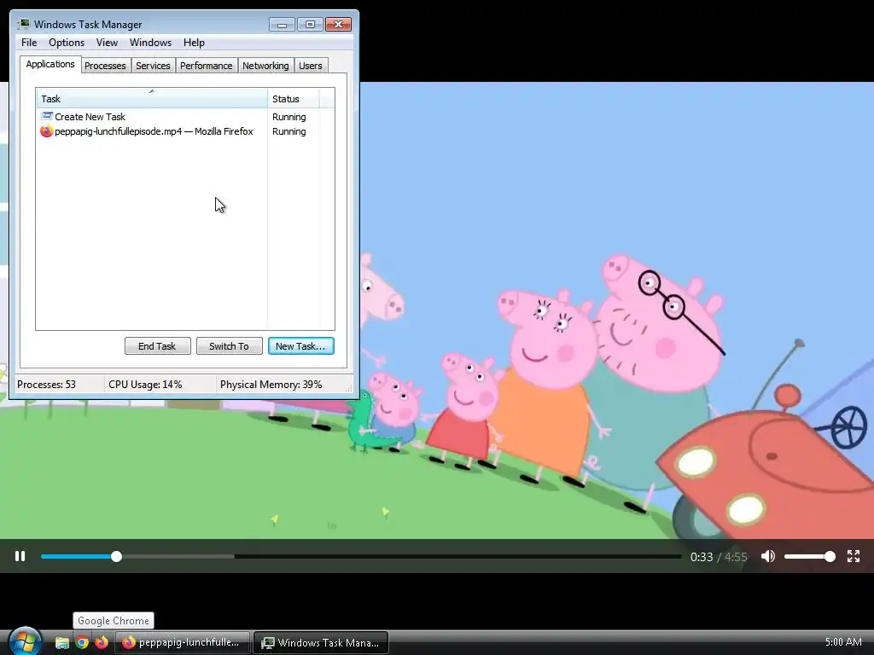Sort by the Task column header
The image size is (874, 655).
pyautogui.click(x=152, y=98)
